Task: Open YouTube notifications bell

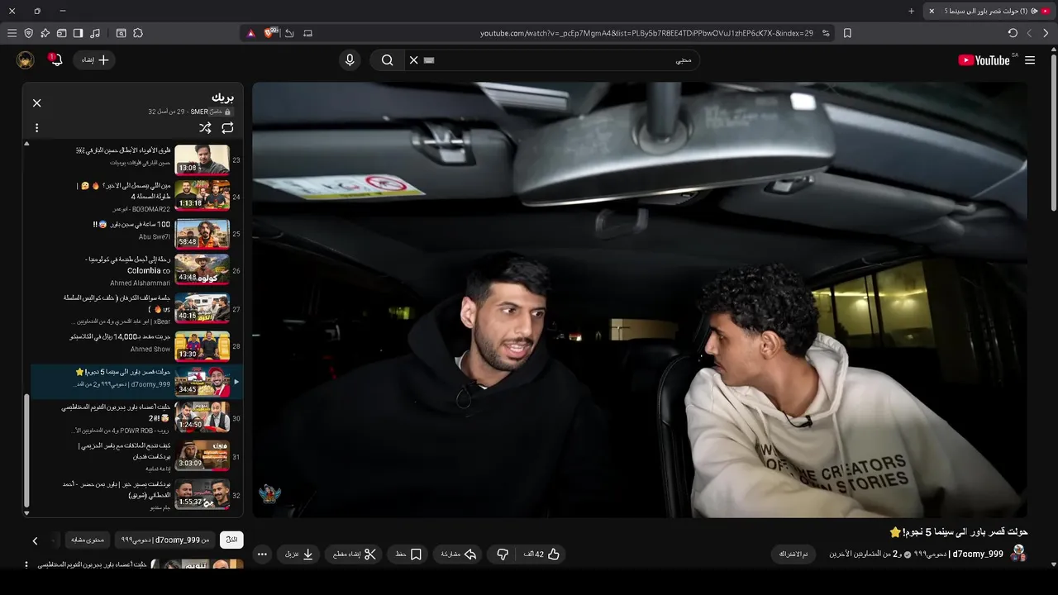Action: point(55,60)
